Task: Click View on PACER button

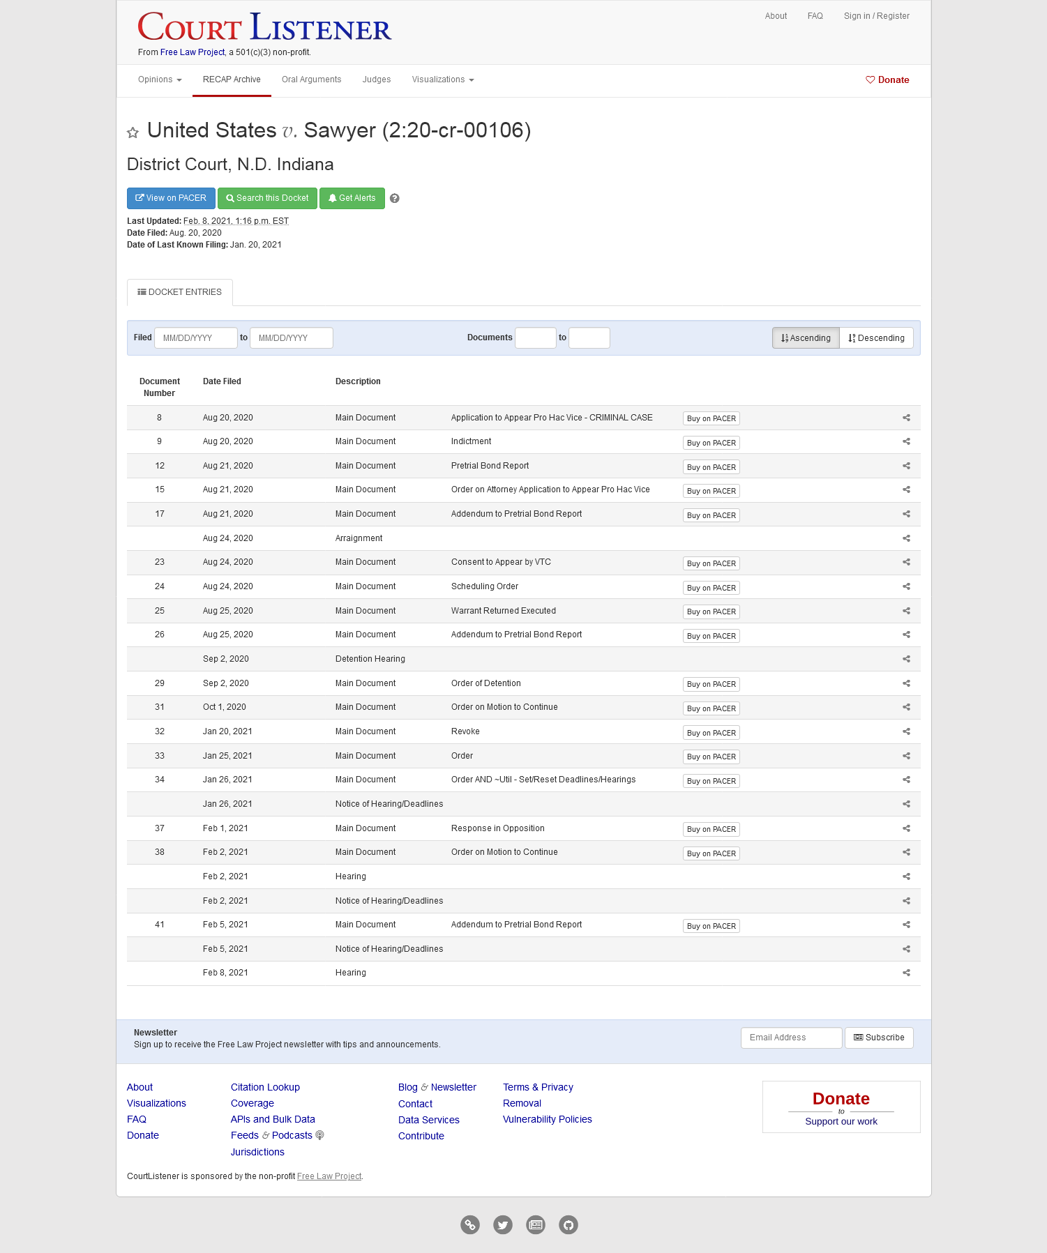Action: 171,198
